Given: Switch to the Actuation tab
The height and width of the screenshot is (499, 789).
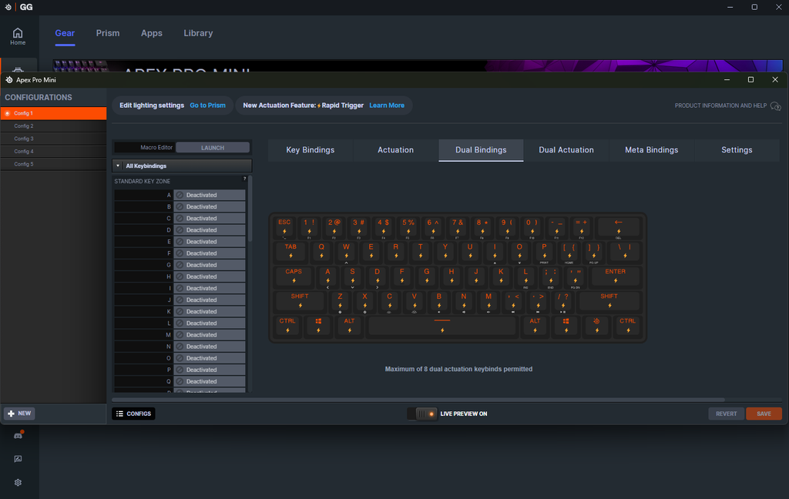Looking at the screenshot, I should pos(395,150).
